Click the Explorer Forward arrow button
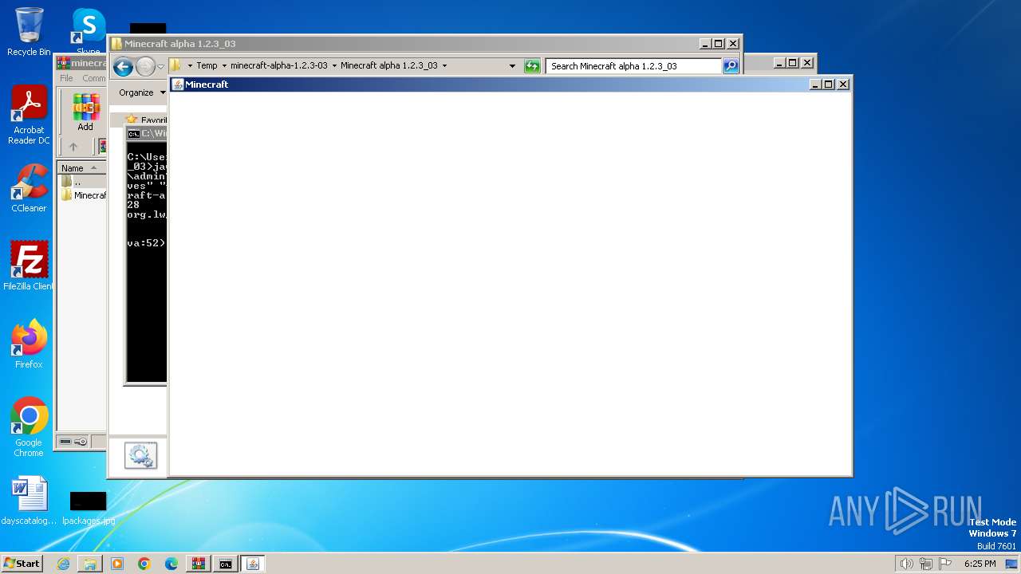The width and height of the screenshot is (1021, 574). point(145,67)
